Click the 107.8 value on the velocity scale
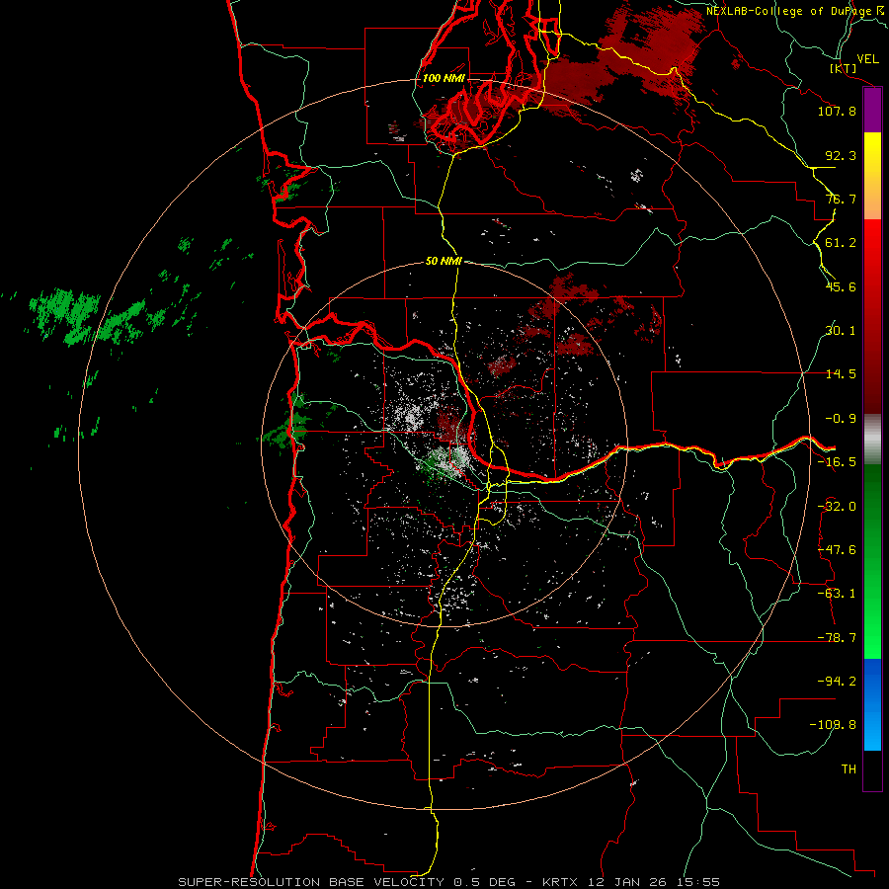This screenshot has width=889, height=889. [x=837, y=111]
